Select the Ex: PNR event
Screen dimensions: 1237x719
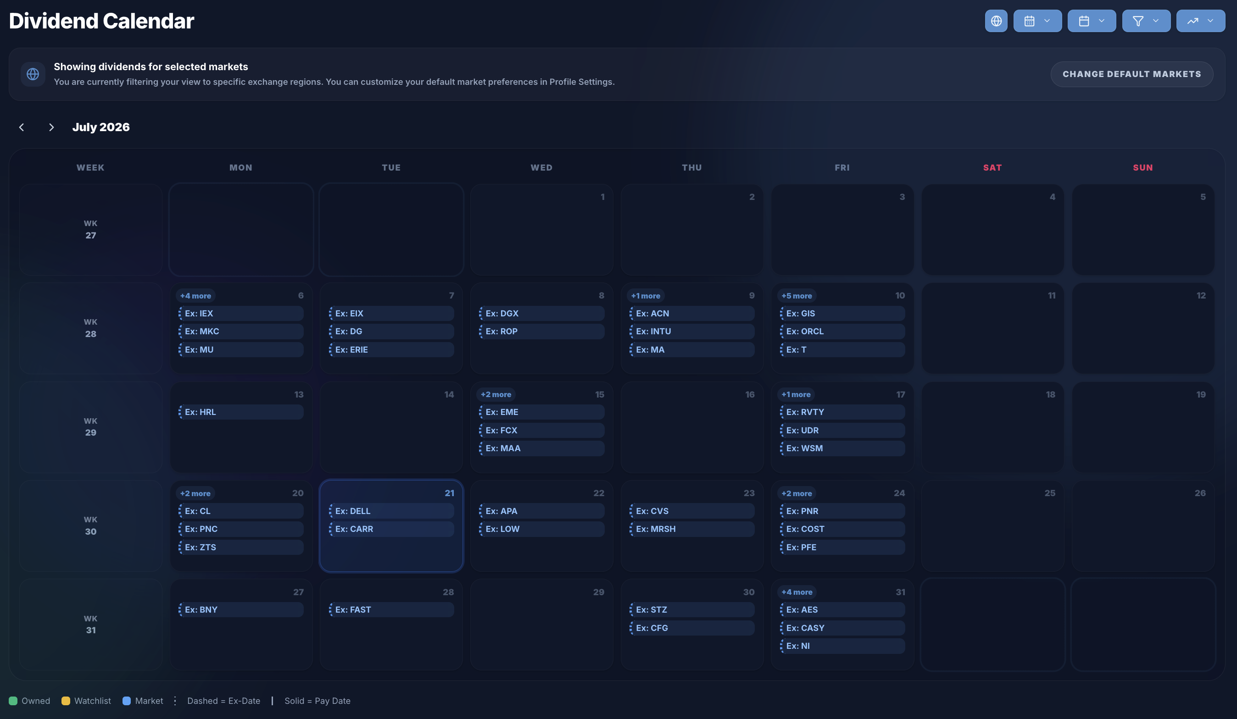click(842, 511)
